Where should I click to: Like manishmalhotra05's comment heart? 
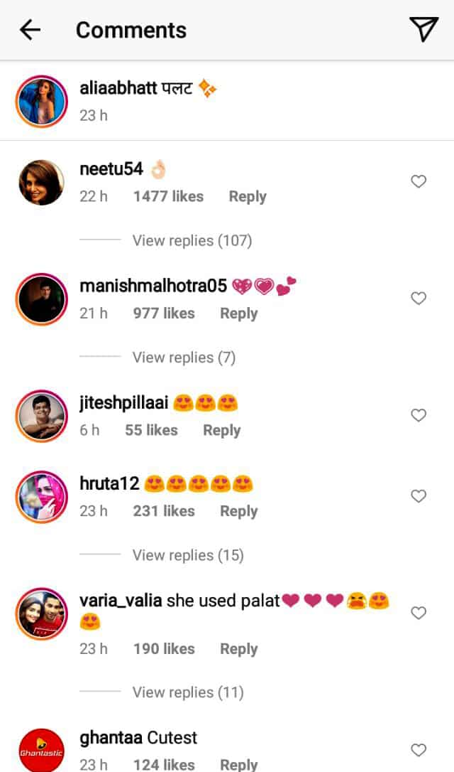[x=419, y=299]
